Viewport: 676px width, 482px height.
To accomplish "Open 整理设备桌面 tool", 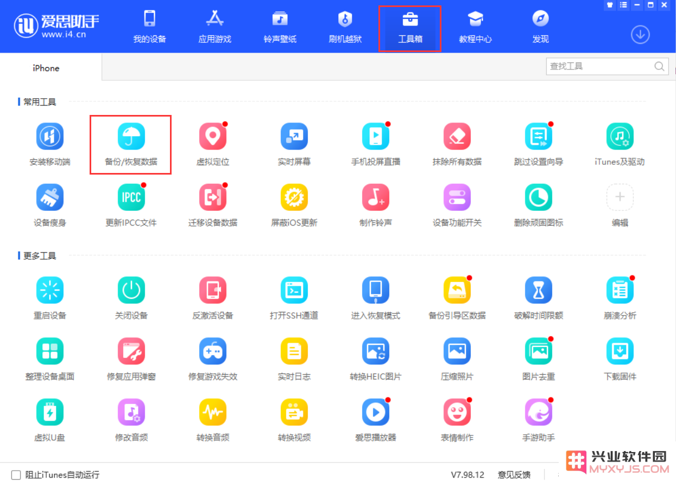I will pos(50,359).
